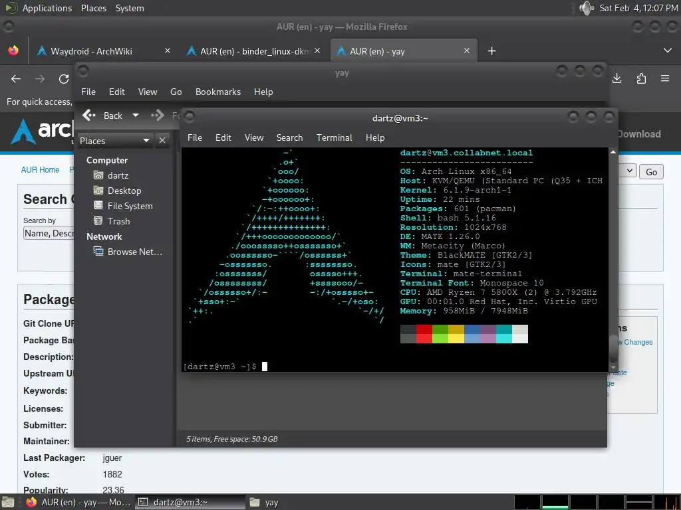Open a new Firefox tab with plus
Viewport: 681px width, 510px height.
point(491,51)
